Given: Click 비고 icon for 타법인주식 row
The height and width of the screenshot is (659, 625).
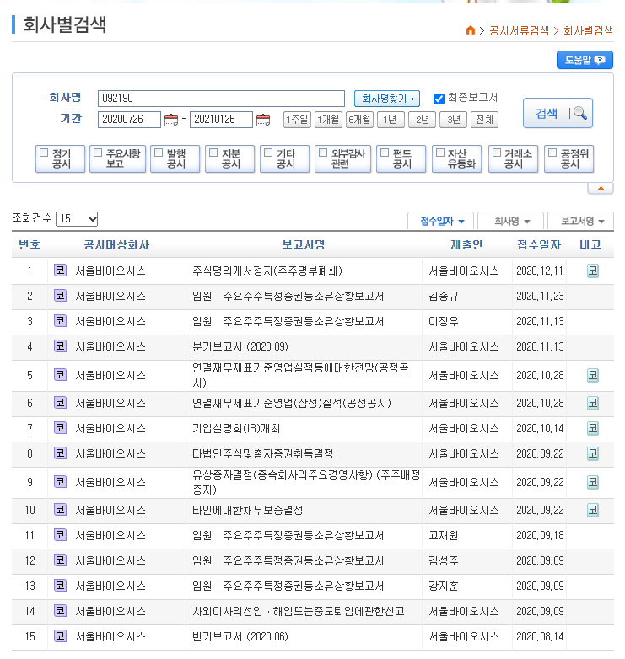Looking at the screenshot, I should [593, 454].
